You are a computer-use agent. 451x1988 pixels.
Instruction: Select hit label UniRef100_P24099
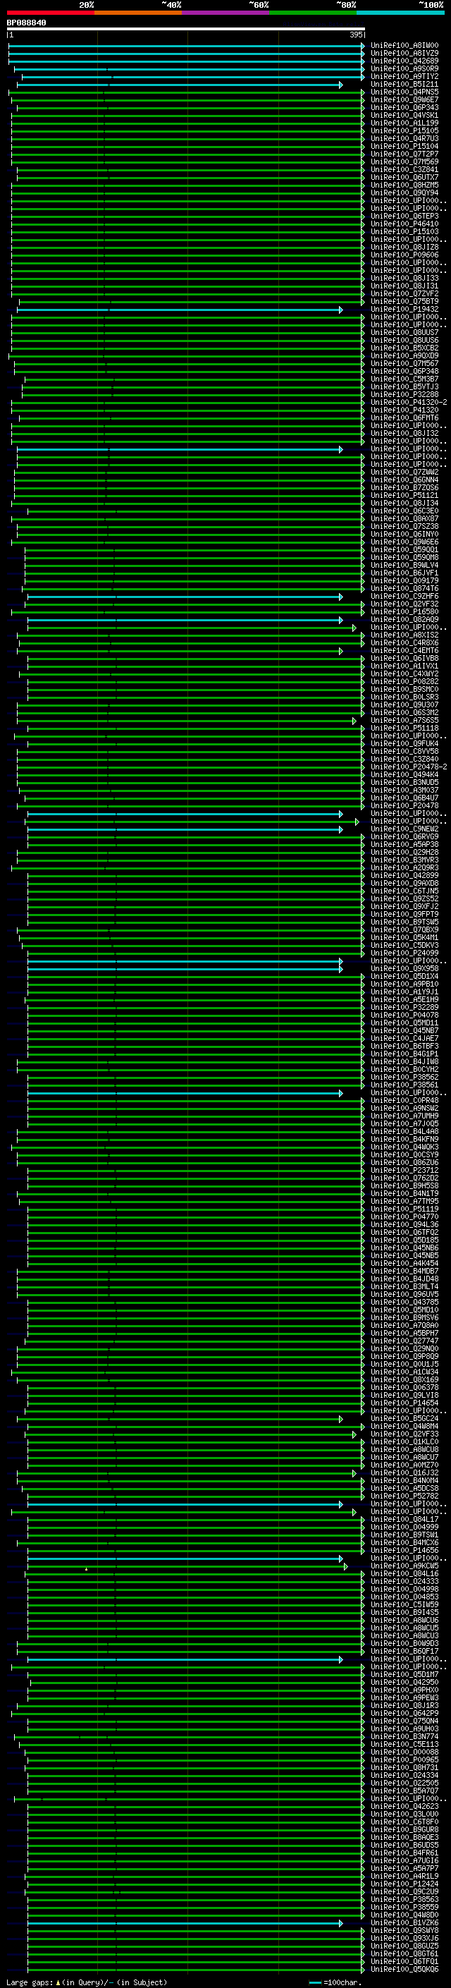[x=404, y=953]
